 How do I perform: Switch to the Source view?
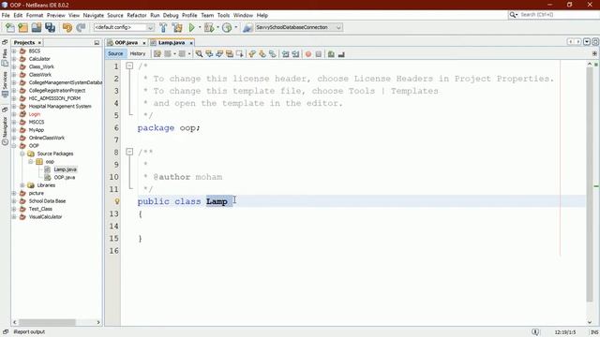[x=115, y=54]
